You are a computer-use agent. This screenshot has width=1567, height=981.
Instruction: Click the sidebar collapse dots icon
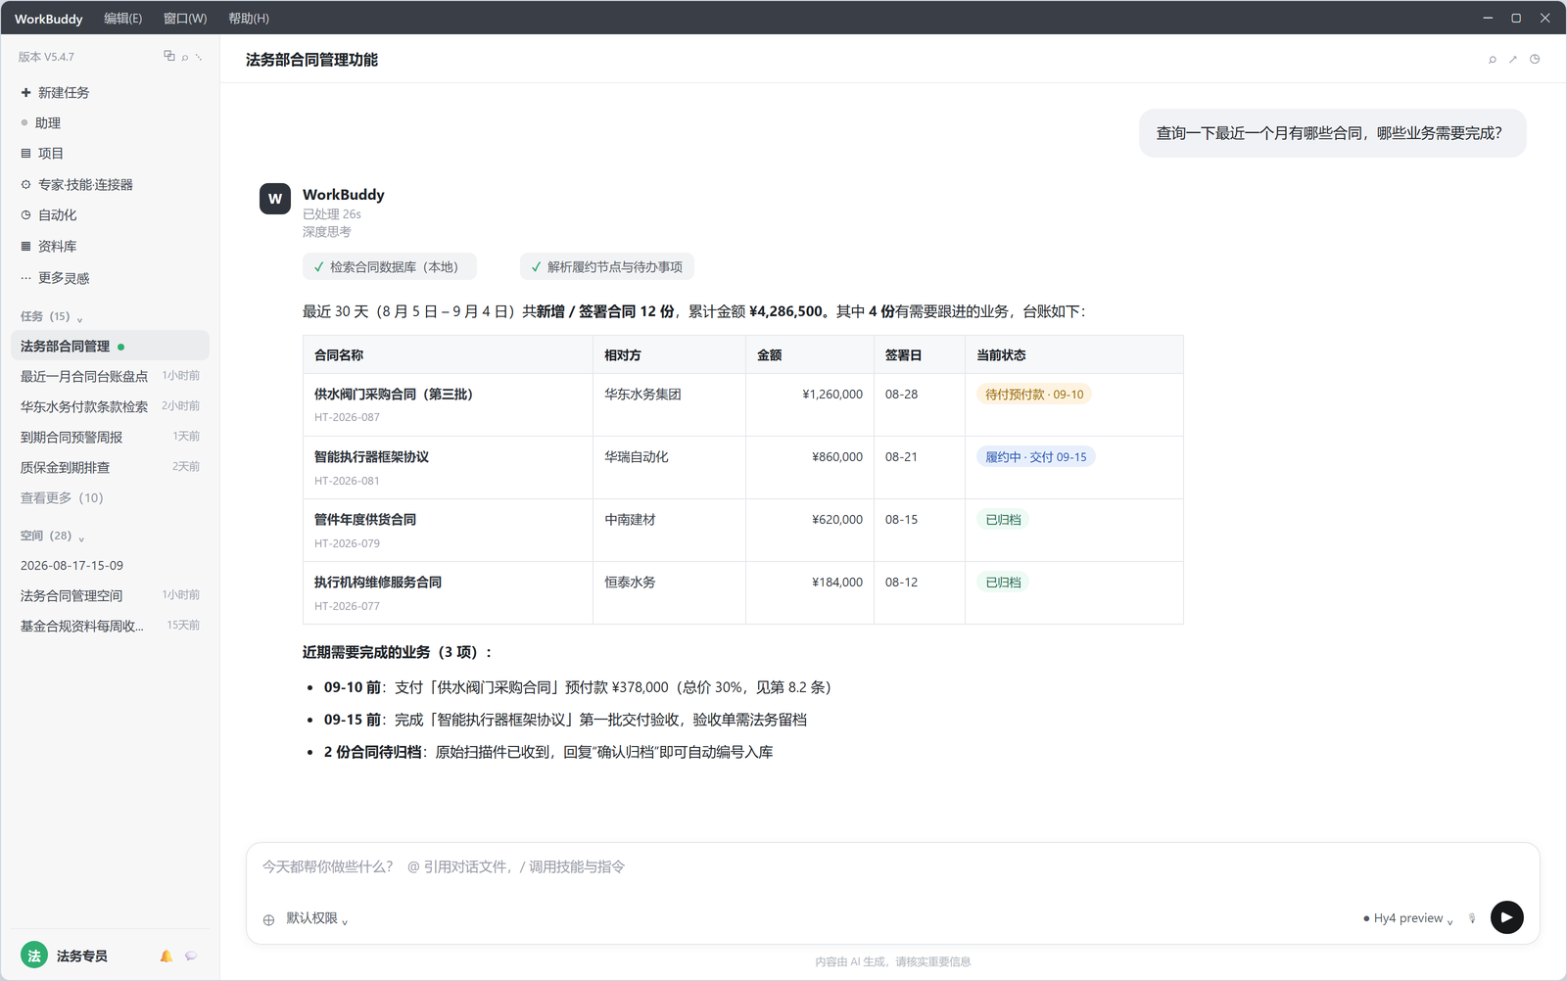(199, 57)
